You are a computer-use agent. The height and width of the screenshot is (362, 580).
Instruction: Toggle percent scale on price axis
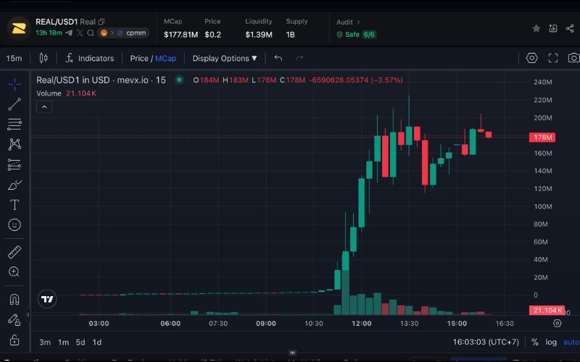point(534,342)
